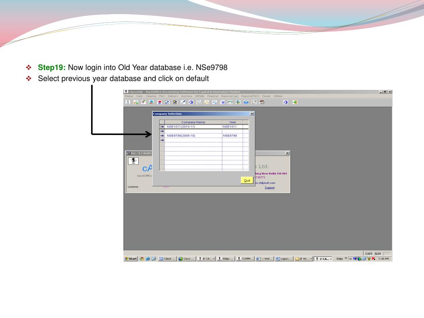Launch Internet Explorer from quick launch
Screen dimensions: 424x318
coord(148,259)
